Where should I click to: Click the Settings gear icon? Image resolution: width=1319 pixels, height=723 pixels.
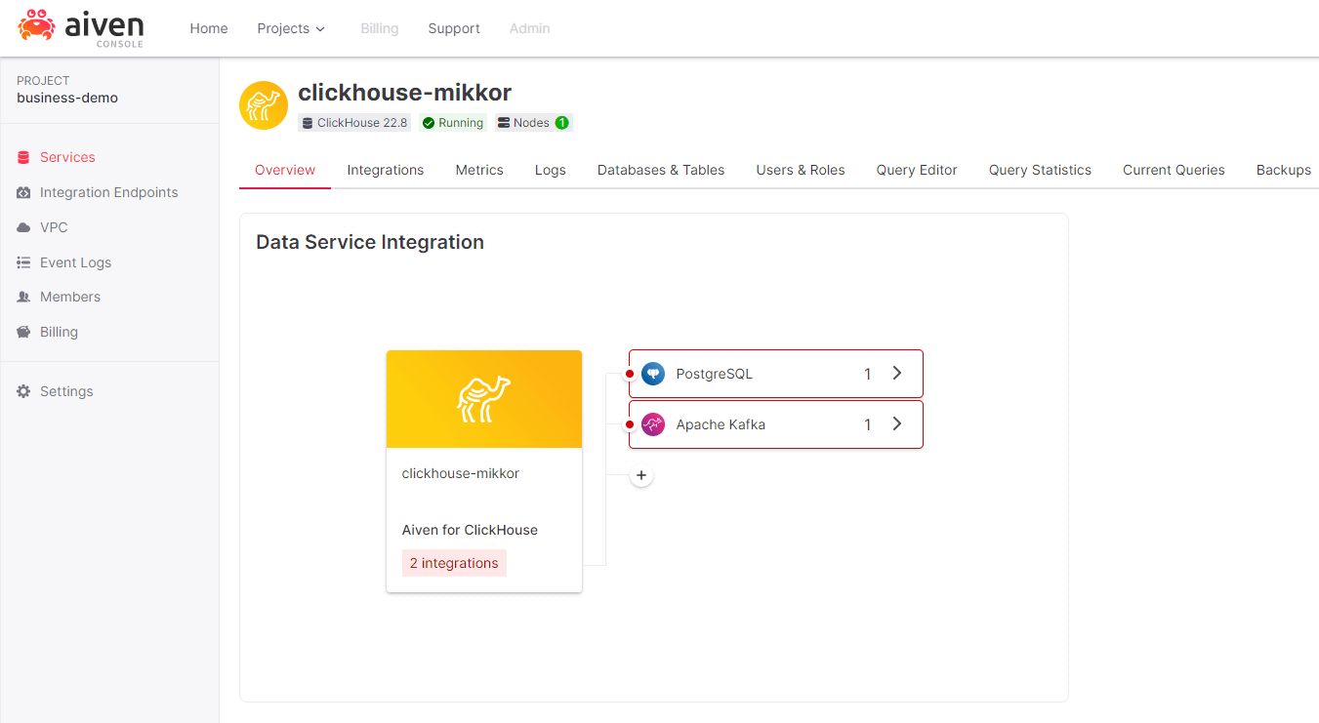click(23, 391)
